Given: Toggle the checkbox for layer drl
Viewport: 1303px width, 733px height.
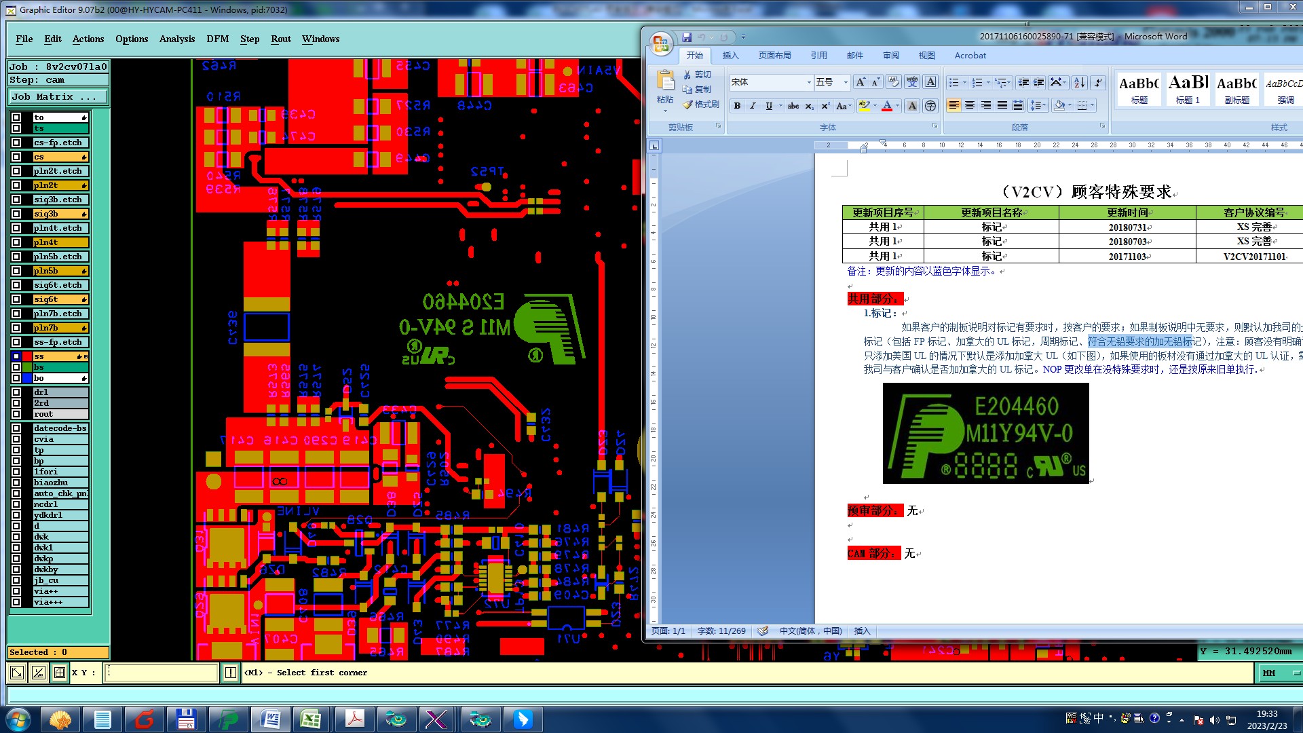Looking at the screenshot, I should tap(16, 392).
